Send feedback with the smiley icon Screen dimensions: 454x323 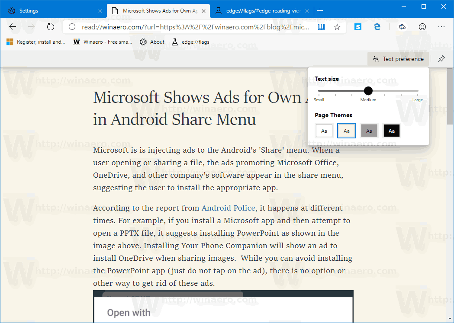click(x=422, y=27)
